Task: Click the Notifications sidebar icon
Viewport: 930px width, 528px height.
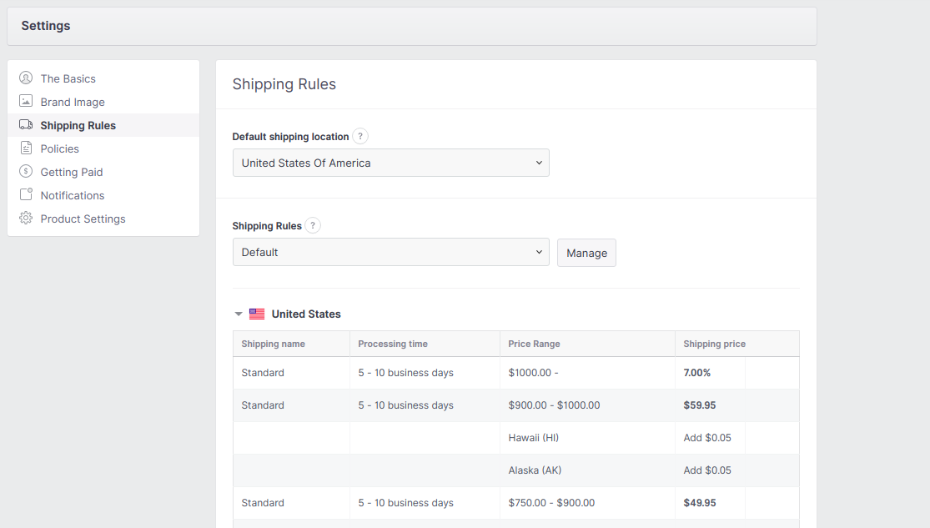Action: [x=26, y=195]
